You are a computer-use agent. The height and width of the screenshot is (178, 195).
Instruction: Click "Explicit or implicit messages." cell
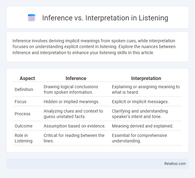140,102
